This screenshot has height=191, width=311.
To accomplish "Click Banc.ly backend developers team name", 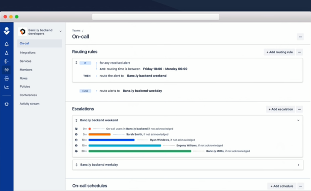I will click(41, 32).
